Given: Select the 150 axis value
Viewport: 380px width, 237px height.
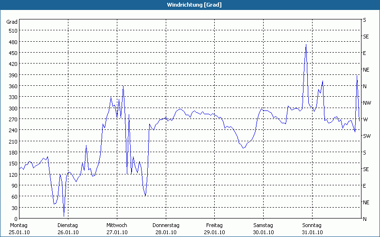Looking at the screenshot, I should pyautogui.click(x=13, y=164).
